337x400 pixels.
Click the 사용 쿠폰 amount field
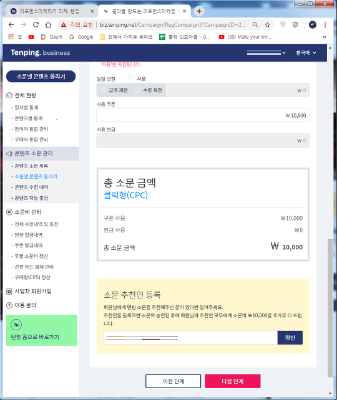(x=203, y=115)
